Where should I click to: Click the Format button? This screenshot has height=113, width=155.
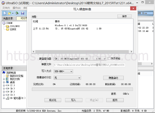[x=53, y=100]
